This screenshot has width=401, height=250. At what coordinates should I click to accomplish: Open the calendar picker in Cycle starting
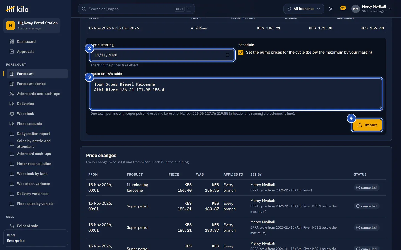(228, 55)
